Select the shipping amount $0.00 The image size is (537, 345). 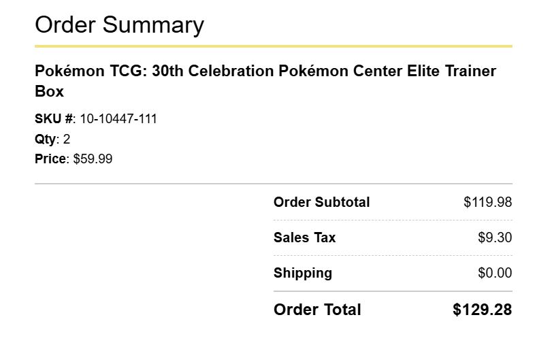[x=495, y=273]
